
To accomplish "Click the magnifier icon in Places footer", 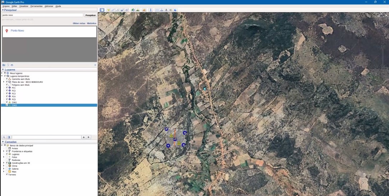I will pos(4,137).
